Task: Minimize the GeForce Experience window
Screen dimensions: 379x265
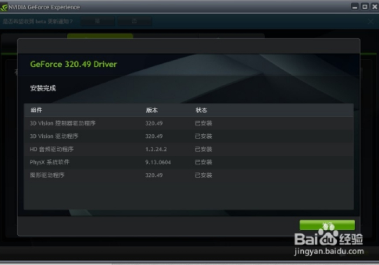Action: coord(355,6)
